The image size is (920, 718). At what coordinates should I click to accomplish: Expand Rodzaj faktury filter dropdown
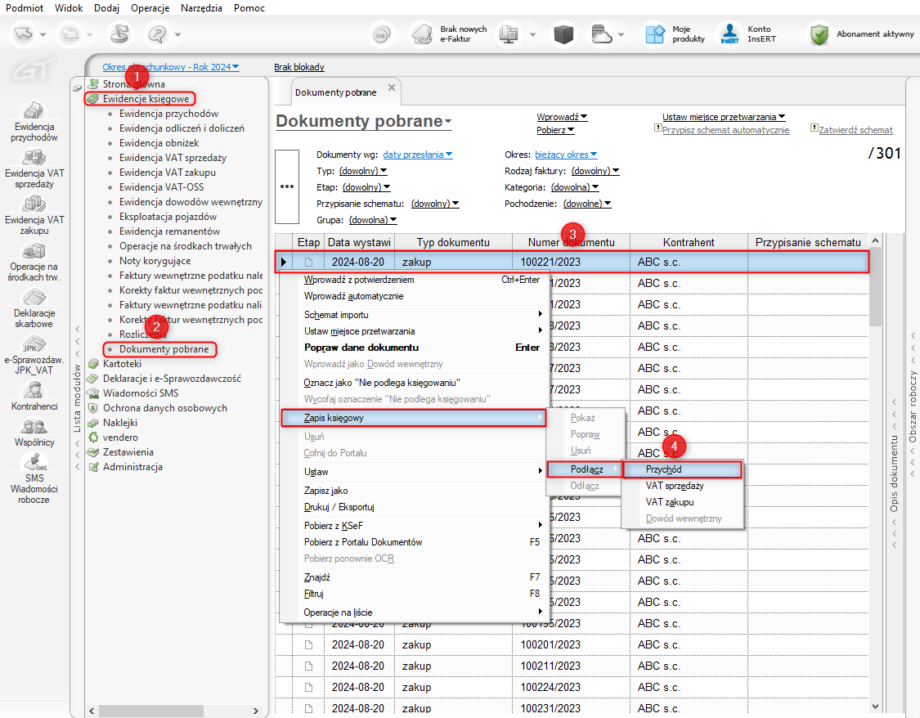coord(595,171)
